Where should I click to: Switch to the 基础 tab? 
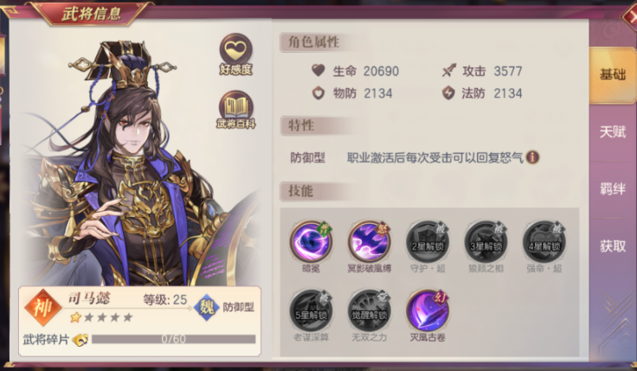pos(613,74)
